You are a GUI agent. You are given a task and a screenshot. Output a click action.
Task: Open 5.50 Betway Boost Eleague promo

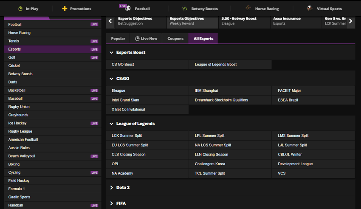pos(244,22)
